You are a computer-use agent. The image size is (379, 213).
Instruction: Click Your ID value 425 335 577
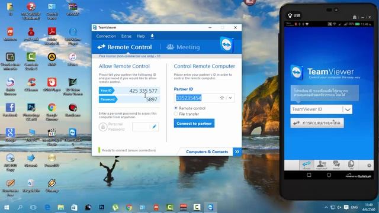click(143, 91)
